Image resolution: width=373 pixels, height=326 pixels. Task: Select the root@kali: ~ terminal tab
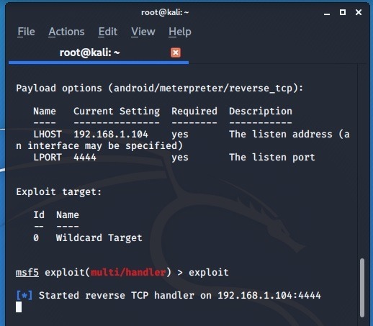pyautogui.click(x=99, y=53)
